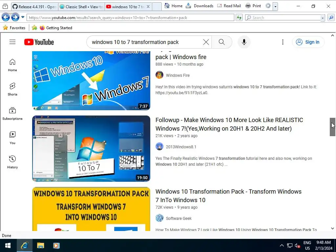Open the YouTube three-dot settings menu
The image size is (336, 252).
(283, 42)
